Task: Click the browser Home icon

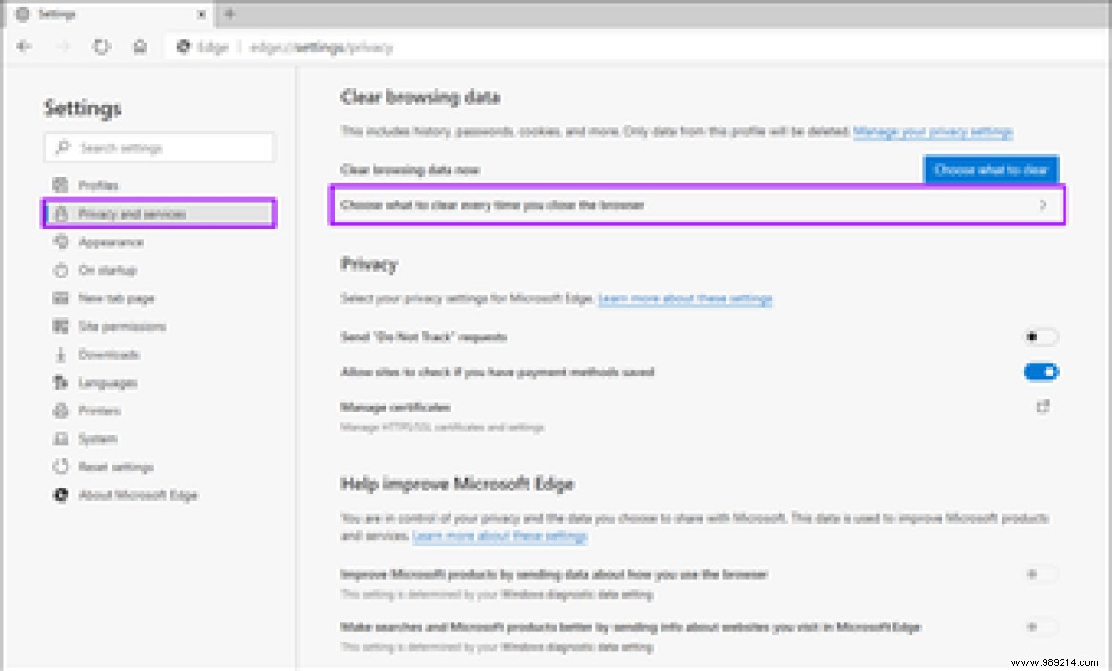Action: [x=140, y=47]
